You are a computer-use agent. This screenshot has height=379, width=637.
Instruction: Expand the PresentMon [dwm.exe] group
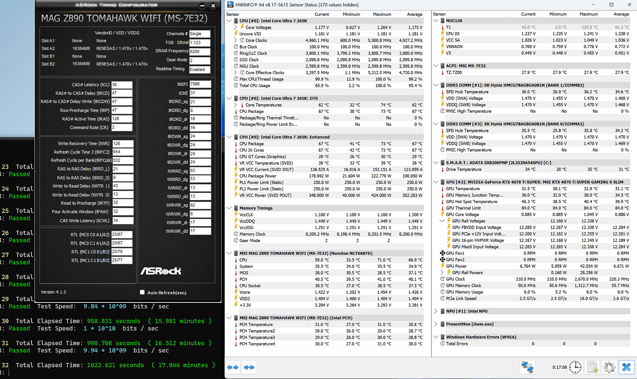pos(436,324)
